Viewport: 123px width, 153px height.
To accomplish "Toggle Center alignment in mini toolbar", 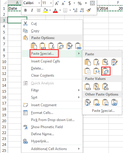I will 39,10.
